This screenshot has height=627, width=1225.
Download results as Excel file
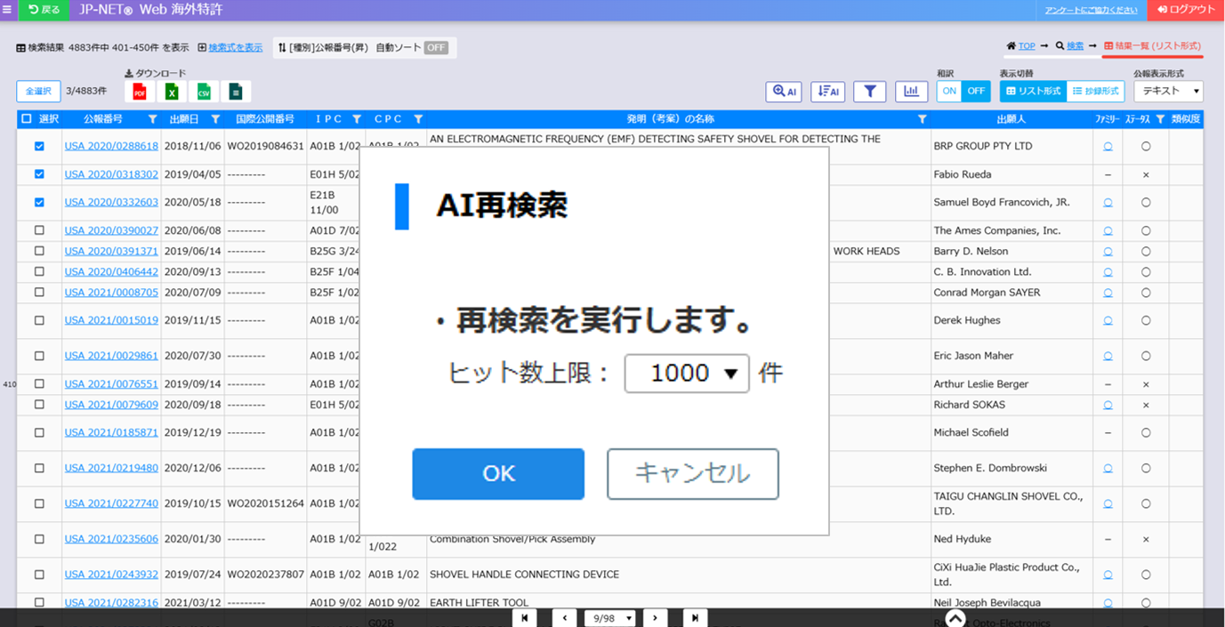coord(172,92)
